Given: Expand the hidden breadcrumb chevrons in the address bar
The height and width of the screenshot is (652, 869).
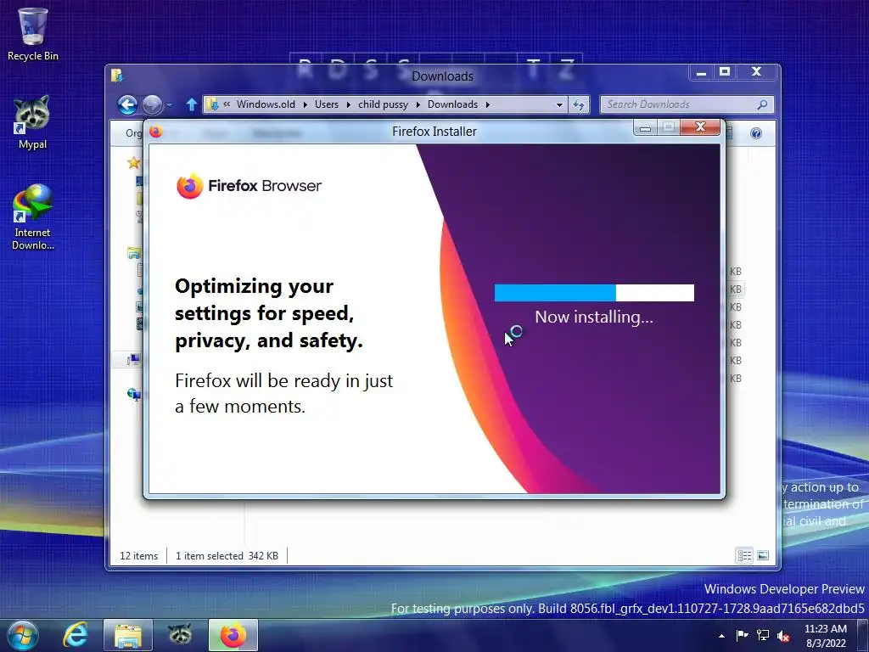Looking at the screenshot, I should [x=227, y=104].
